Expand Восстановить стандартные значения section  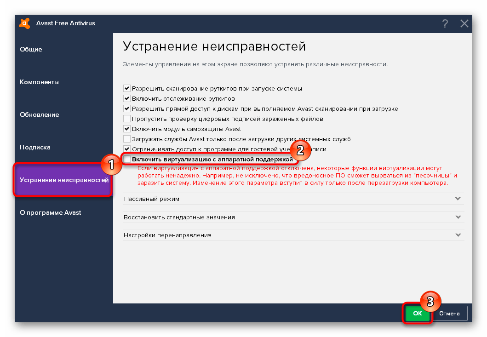[x=293, y=217]
